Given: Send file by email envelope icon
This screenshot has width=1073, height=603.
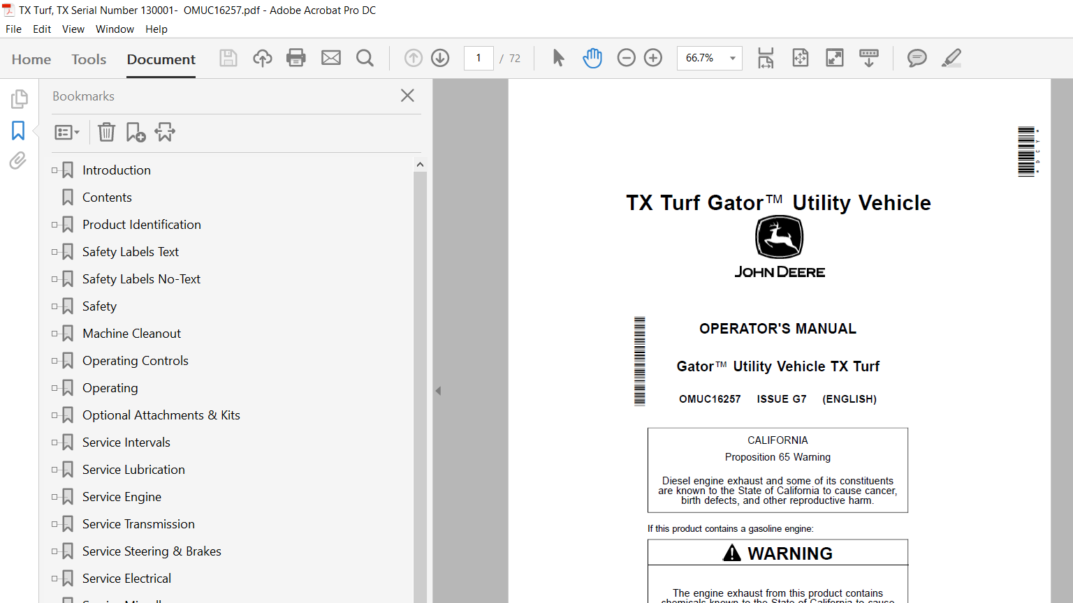Looking at the screenshot, I should click(x=331, y=58).
